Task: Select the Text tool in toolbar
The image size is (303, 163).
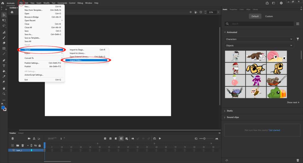Action: [x=4, y=65]
